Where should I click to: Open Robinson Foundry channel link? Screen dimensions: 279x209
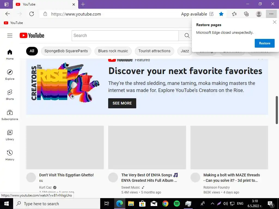coord(216,187)
